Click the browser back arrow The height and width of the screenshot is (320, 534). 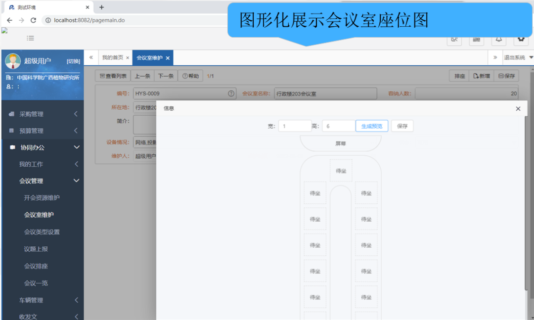pyautogui.click(x=9, y=20)
